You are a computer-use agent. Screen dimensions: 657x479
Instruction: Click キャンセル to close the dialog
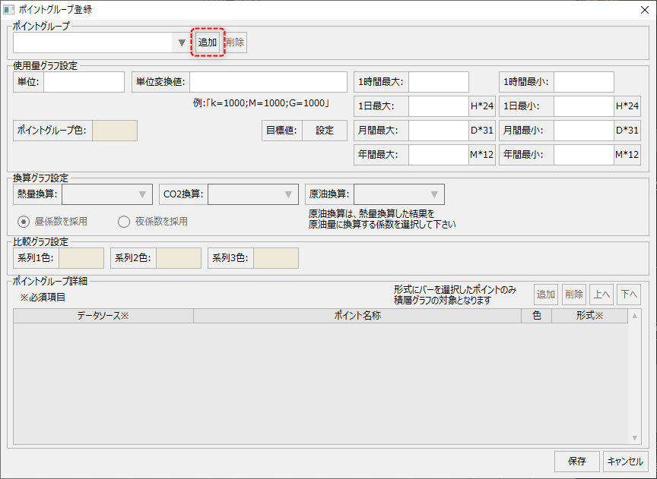[625, 461]
